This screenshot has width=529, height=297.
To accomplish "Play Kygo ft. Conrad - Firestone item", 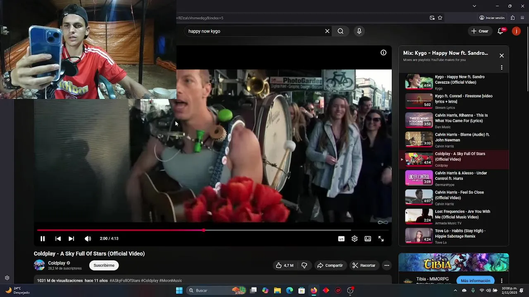I will pos(454,101).
